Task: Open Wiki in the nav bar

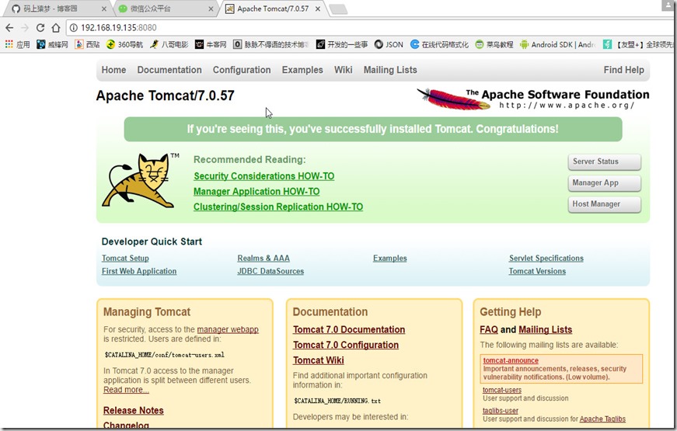Action: pos(344,70)
